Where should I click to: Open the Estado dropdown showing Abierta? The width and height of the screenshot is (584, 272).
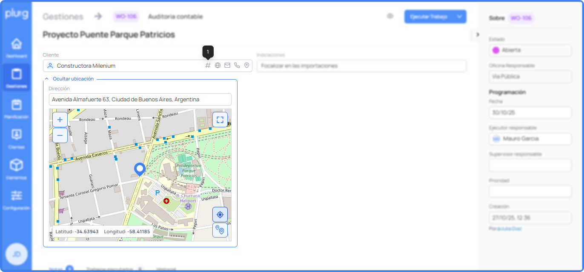click(530, 50)
